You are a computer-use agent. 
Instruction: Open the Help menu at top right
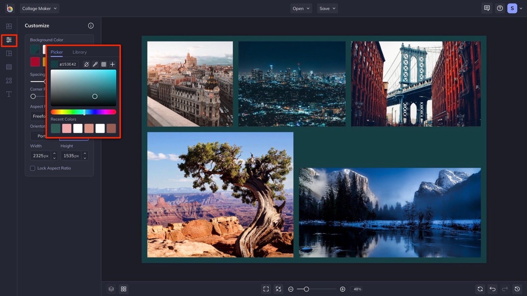click(x=500, y=8)
